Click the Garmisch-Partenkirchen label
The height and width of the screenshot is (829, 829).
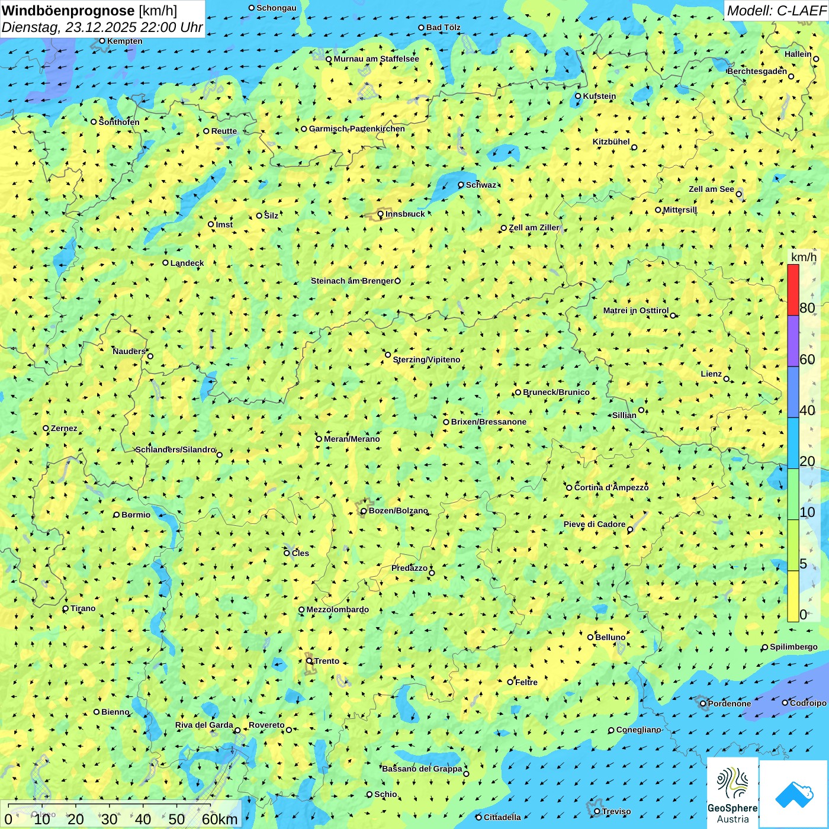(357, 128)
